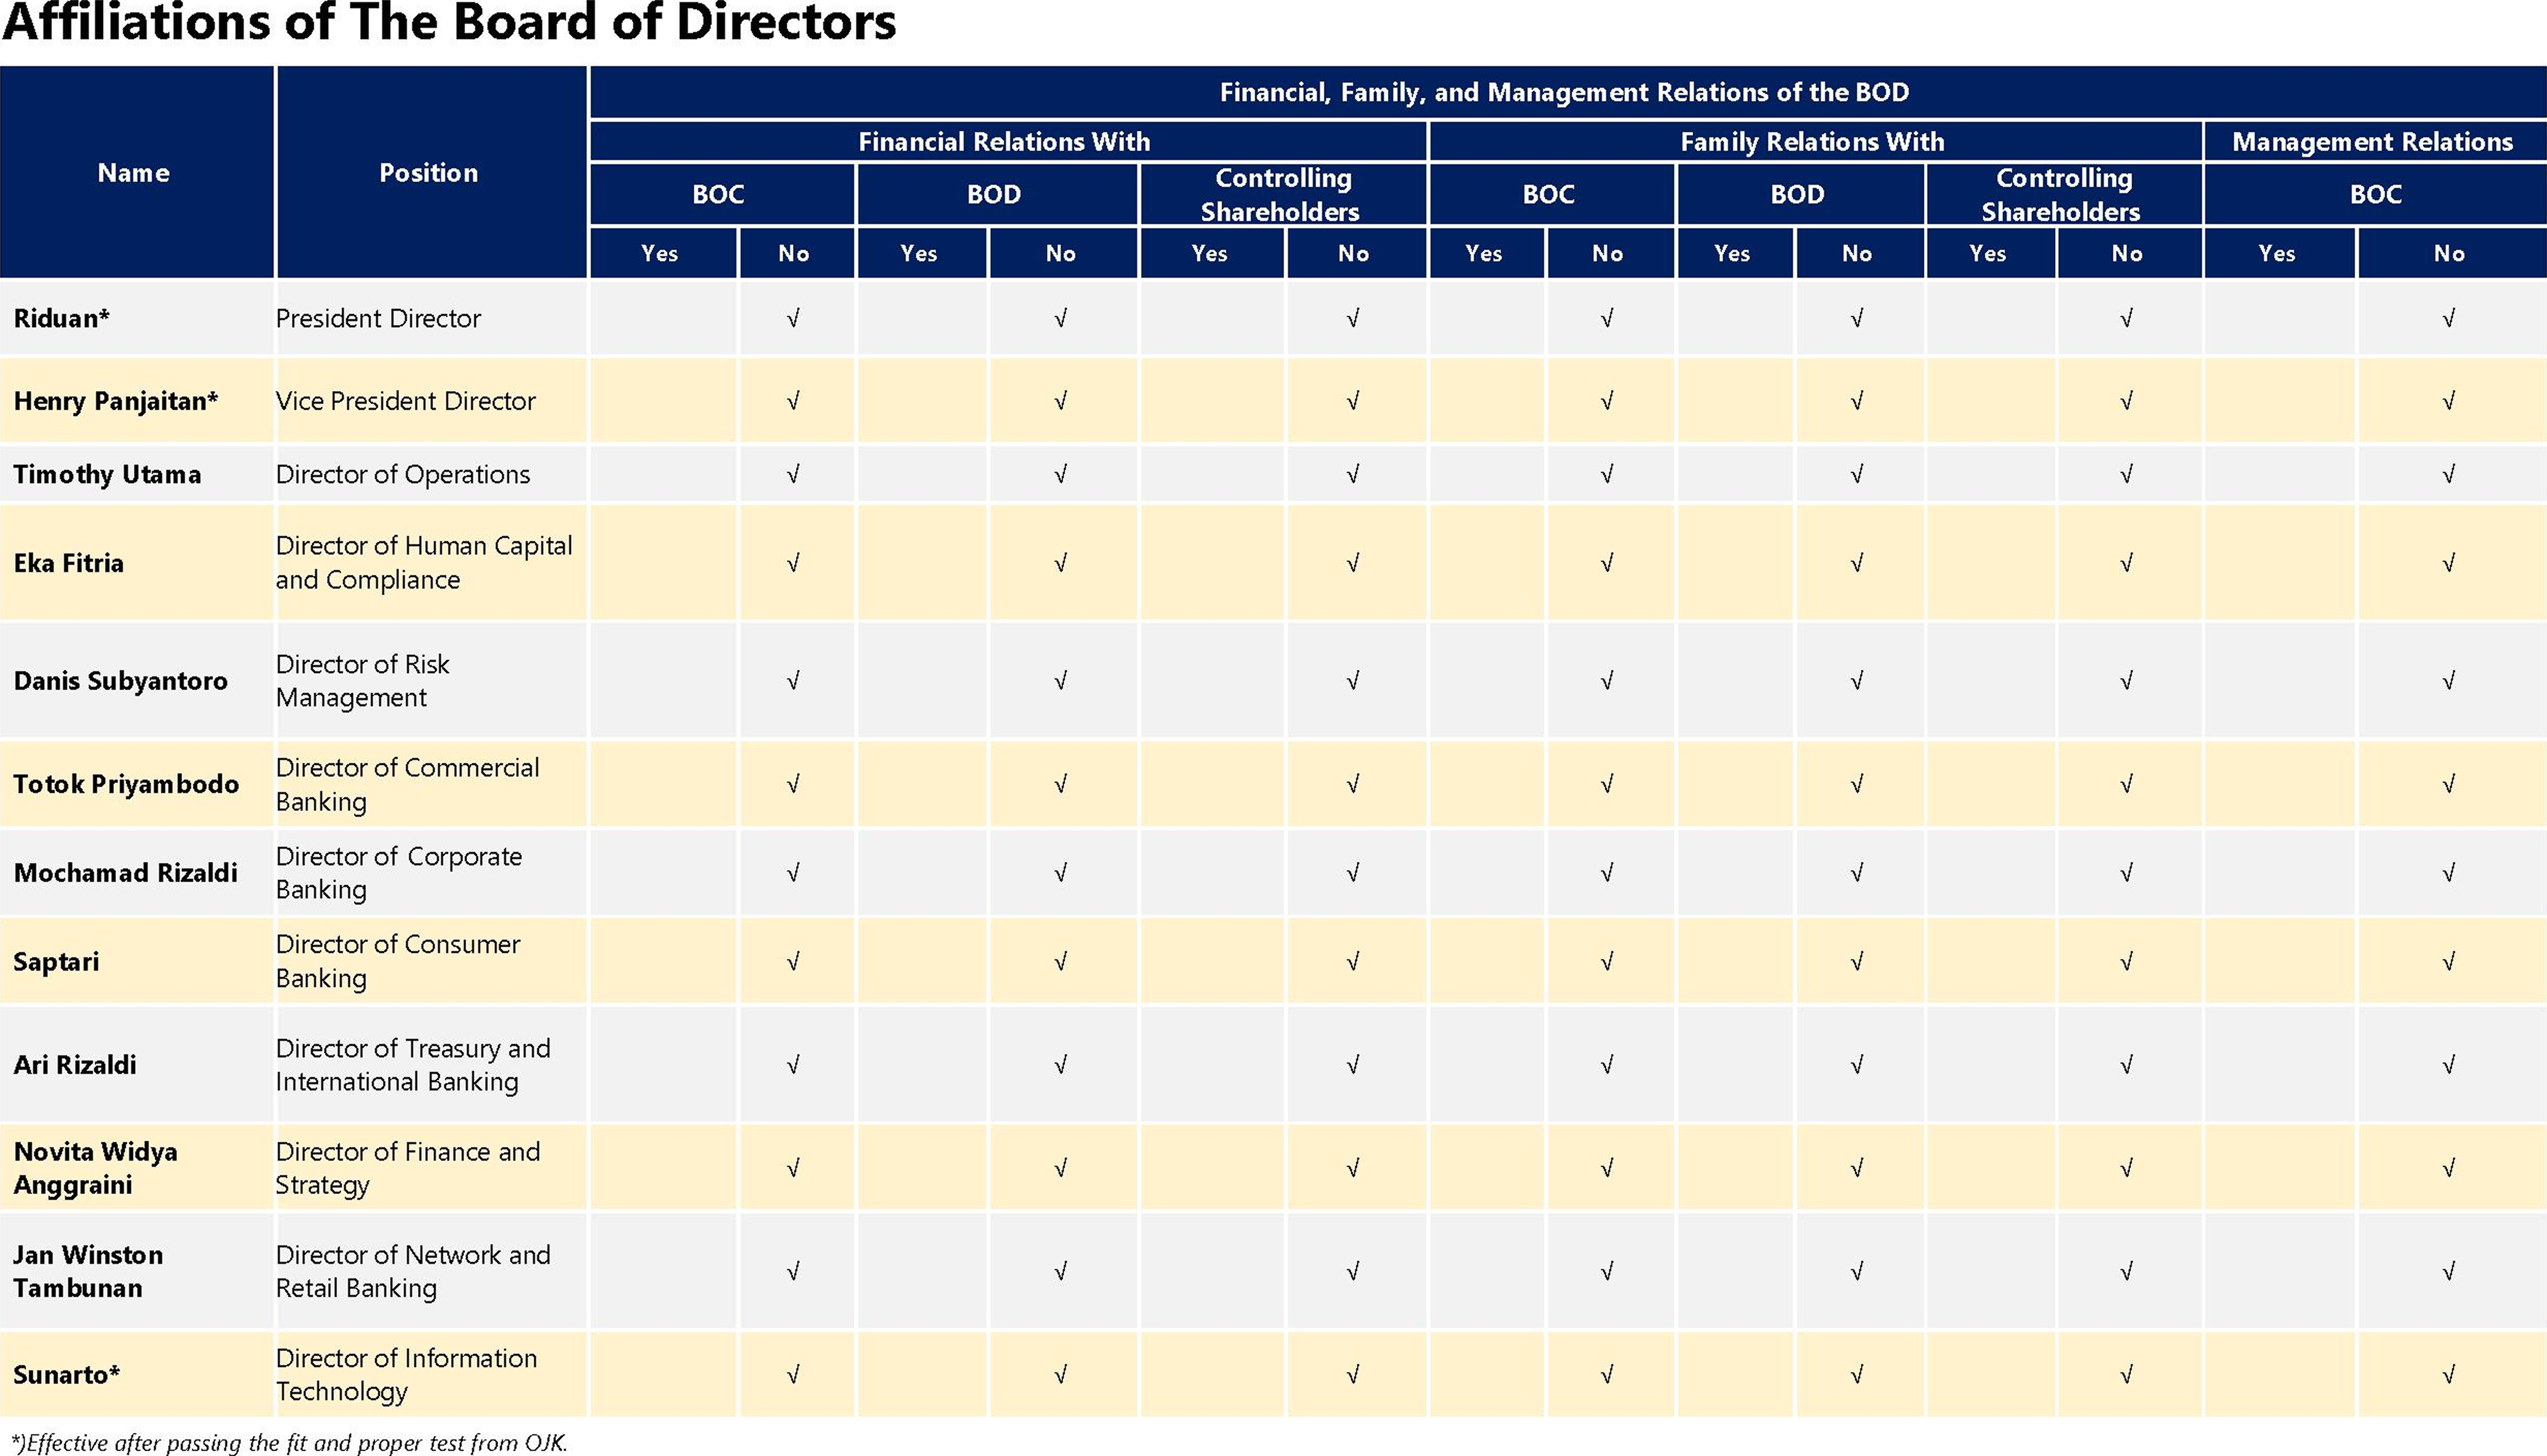
Task: Select the Danis Subyantoro name cell
Action: click(x=121, y=681)
